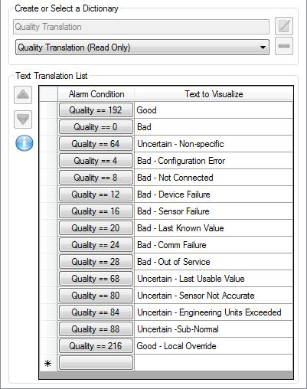Open the blue information icon

point(24,143)
